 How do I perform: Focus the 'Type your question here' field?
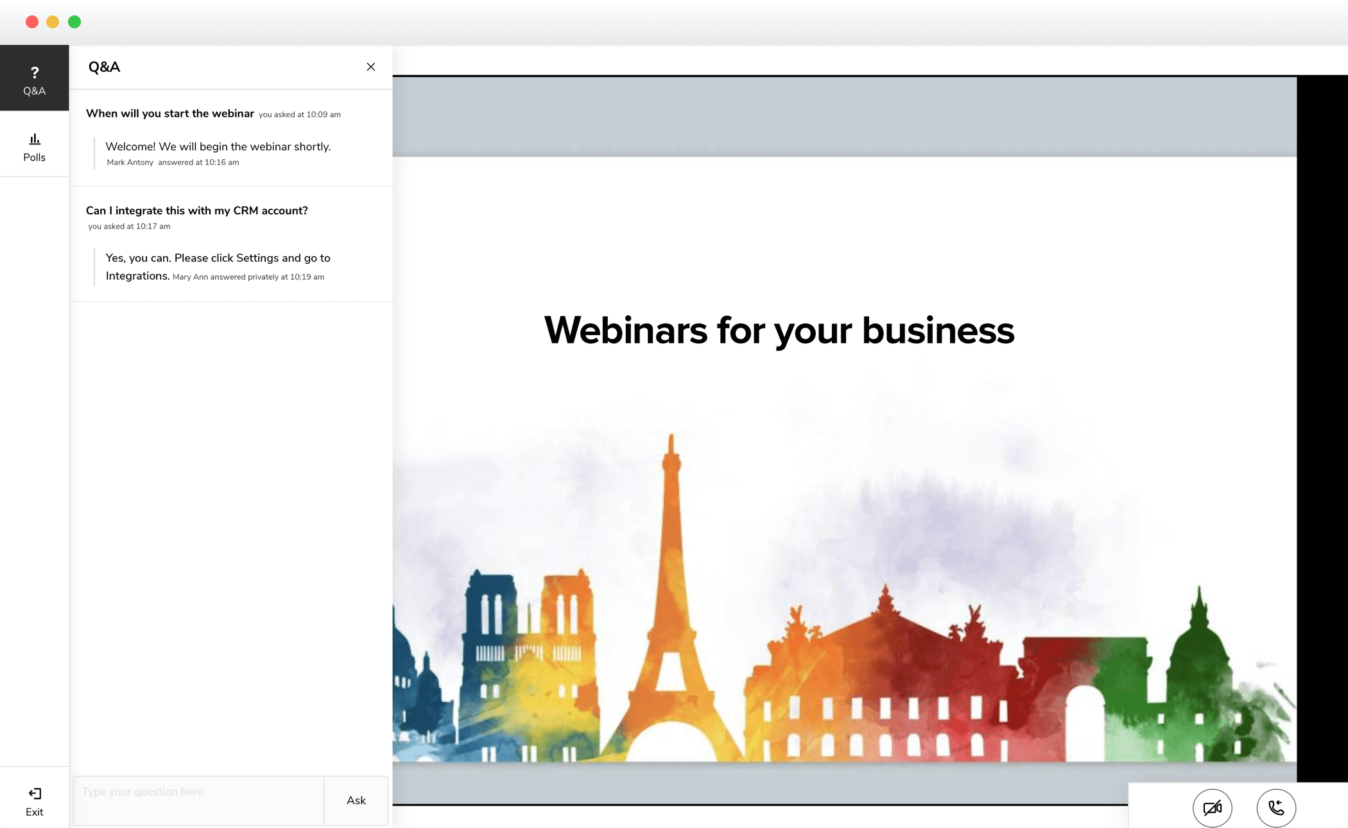click(x=198, y=800)
